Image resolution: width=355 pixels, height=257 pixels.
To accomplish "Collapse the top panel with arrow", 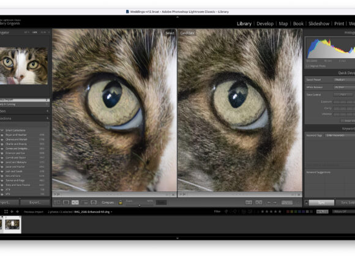I will pyautogui.click(x=177, y=17).
